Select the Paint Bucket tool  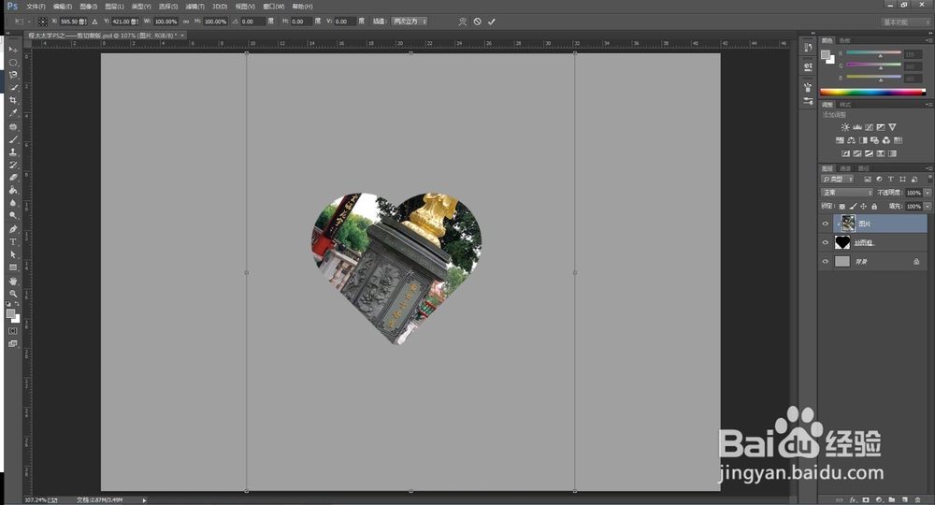(x=13, y=190)
